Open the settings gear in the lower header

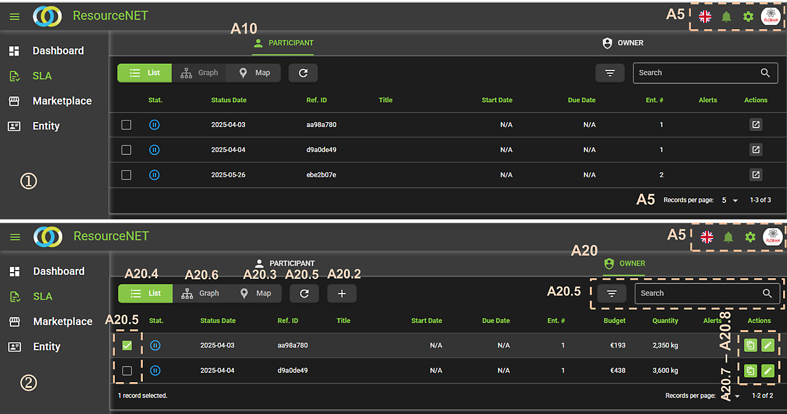(750, 237)
